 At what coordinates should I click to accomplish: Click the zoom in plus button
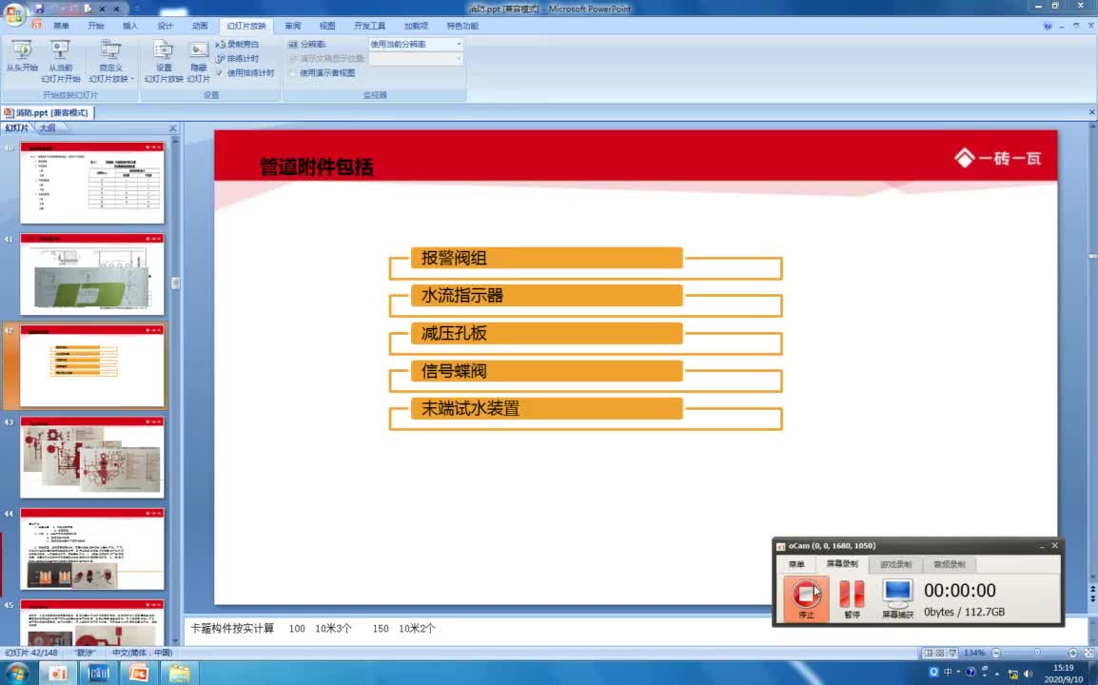(1072, 653)
